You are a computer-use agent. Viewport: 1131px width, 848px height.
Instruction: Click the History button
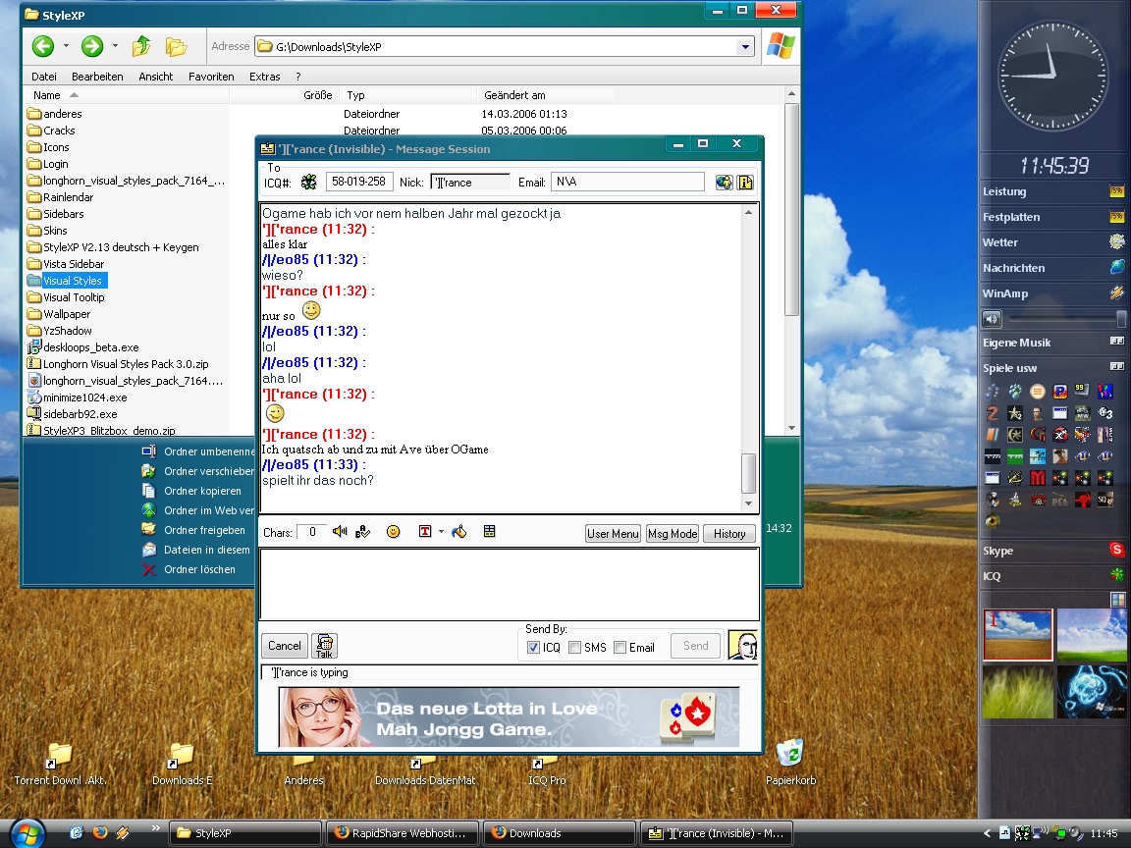pyautogui.click(x=728, y=534)
